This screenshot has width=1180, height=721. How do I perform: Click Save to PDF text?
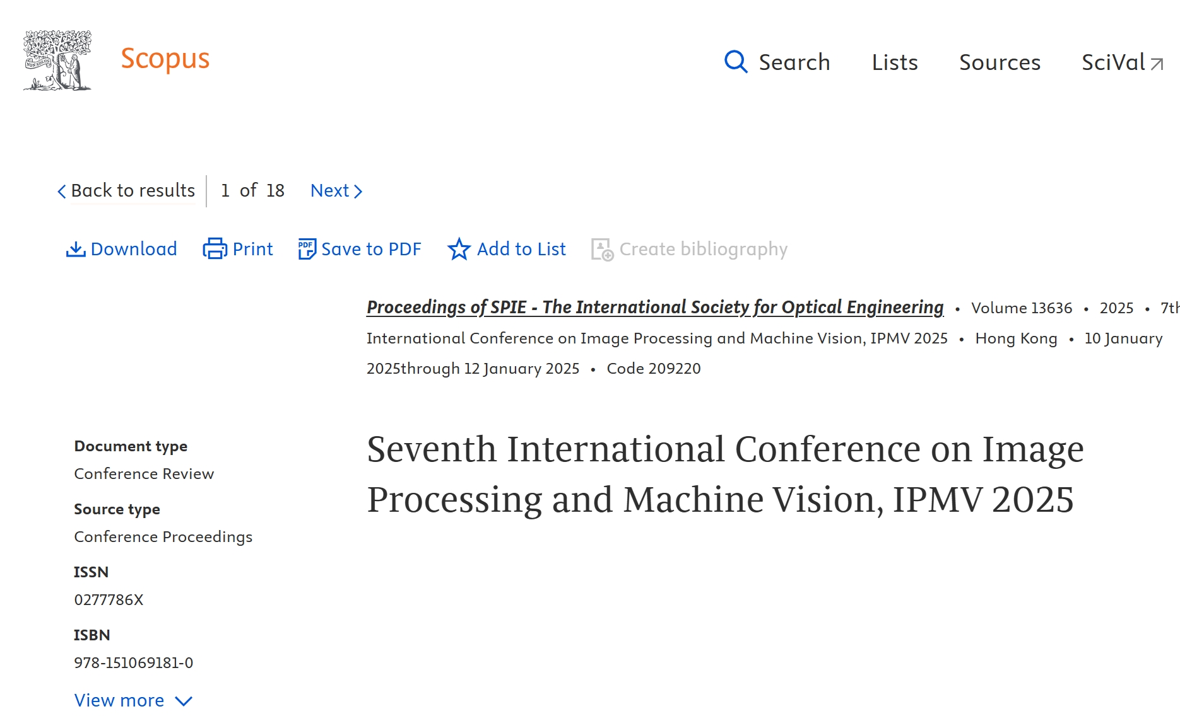(x=371, y=249)
